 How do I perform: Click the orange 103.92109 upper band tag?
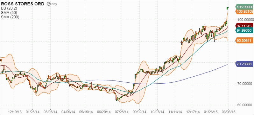tap(244, 11)
